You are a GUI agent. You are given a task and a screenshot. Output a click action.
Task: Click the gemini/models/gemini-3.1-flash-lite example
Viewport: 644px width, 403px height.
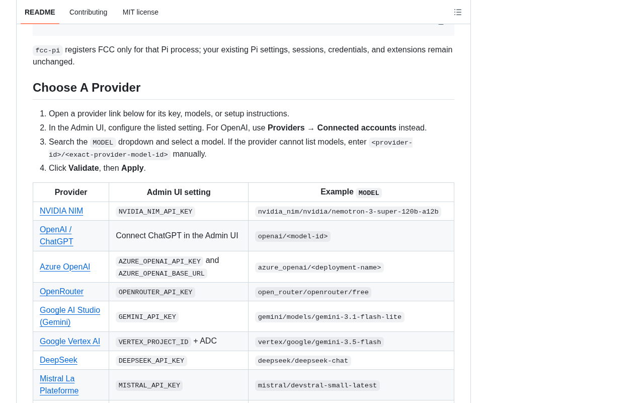(x=330, y=317)
